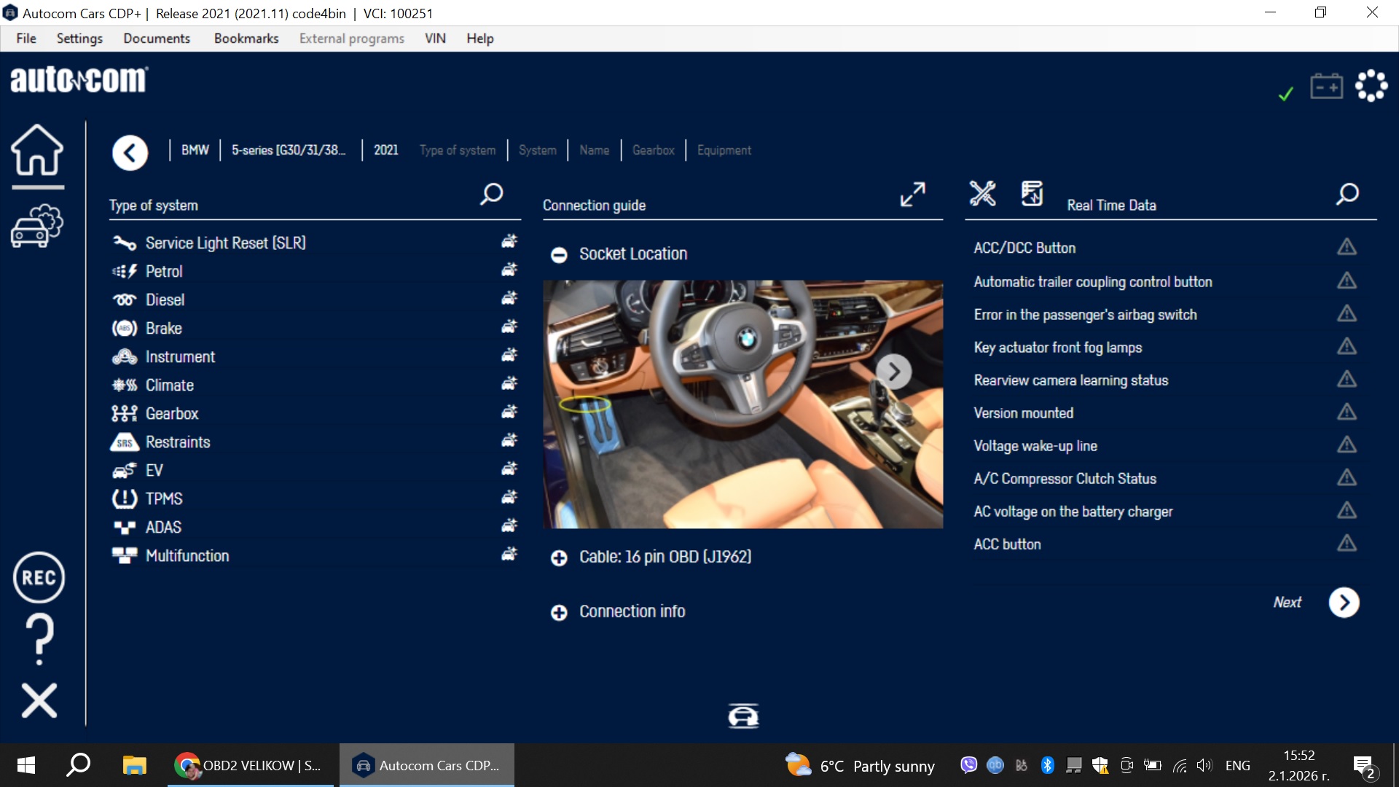The image size is (1399, 787).
Task: Click the warning triangle next to ACC/DCC Button
Action: [x=1347, y=247]
